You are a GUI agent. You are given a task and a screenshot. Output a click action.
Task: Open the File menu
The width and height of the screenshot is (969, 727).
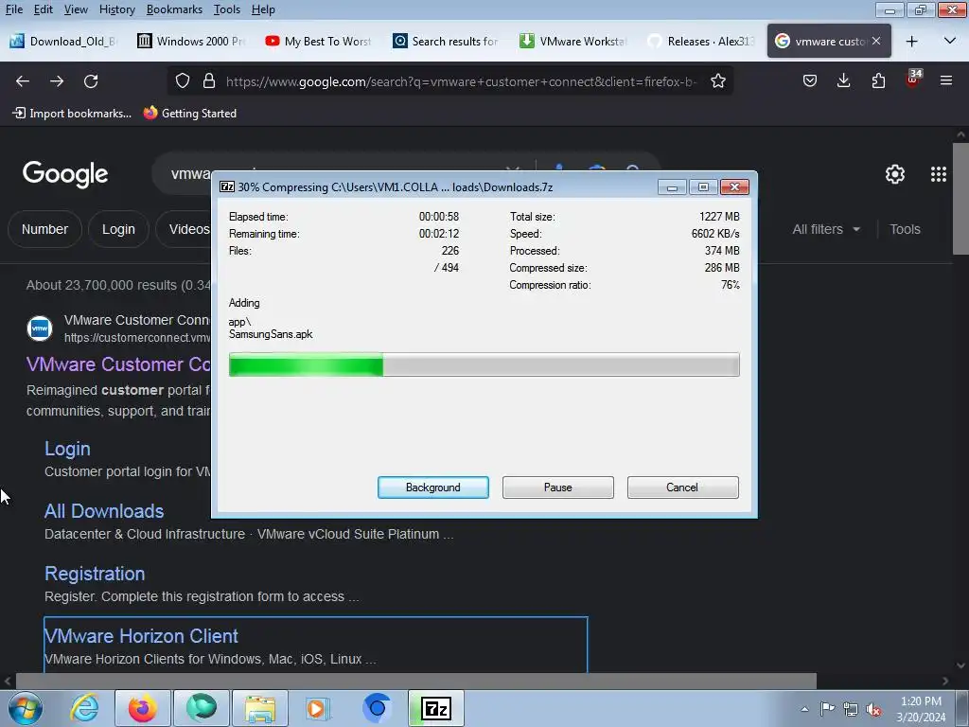click(14, 9)
